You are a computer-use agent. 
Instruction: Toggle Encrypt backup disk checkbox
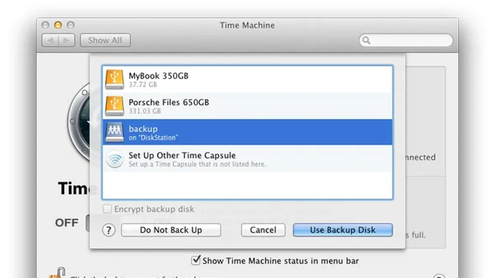[x=107, y=209]
